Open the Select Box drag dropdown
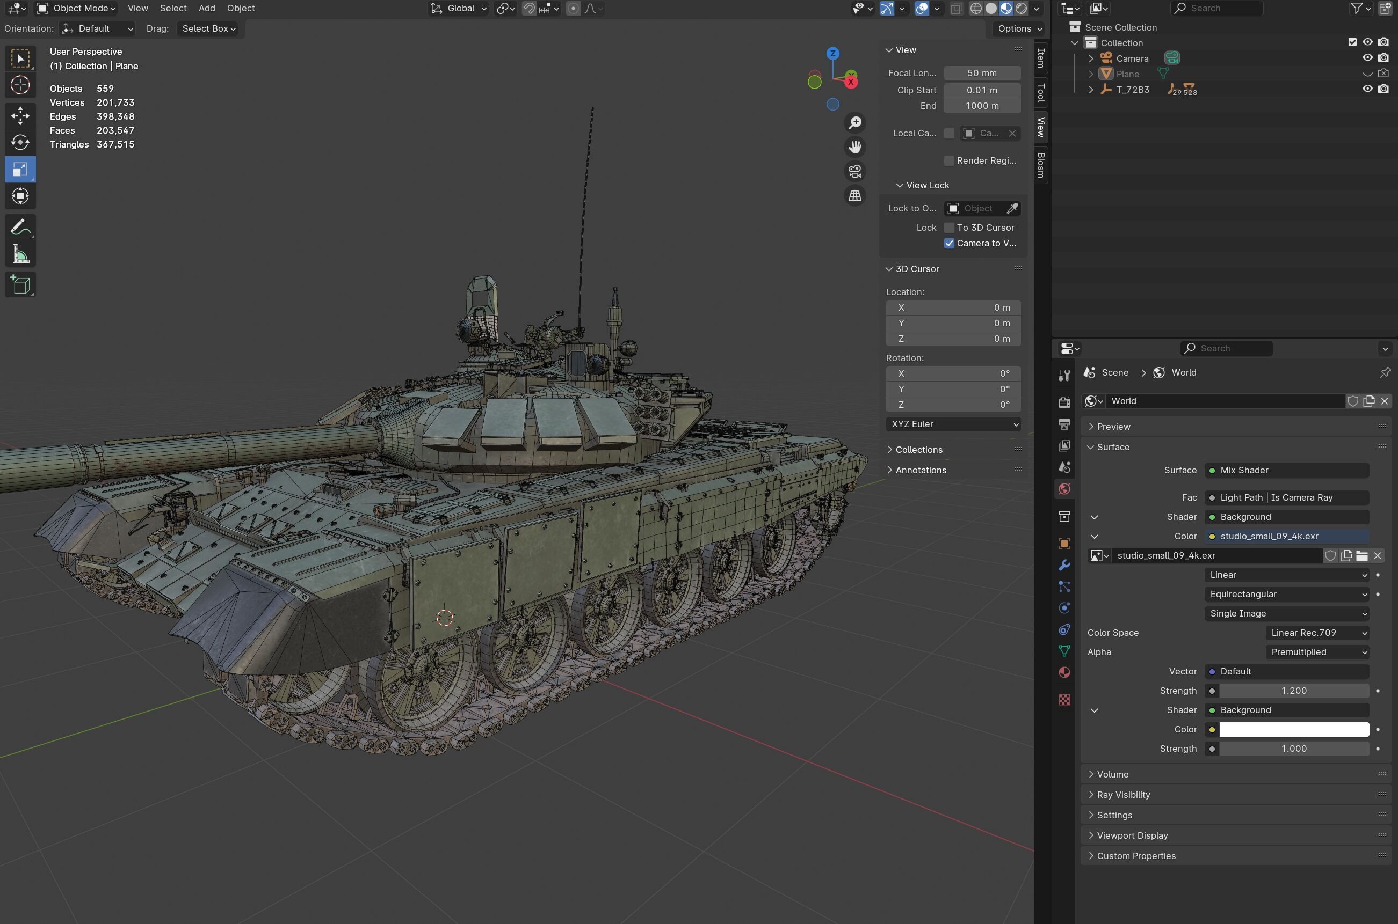The height and width of the screenshot is (924, 1398). click(208, 28)
